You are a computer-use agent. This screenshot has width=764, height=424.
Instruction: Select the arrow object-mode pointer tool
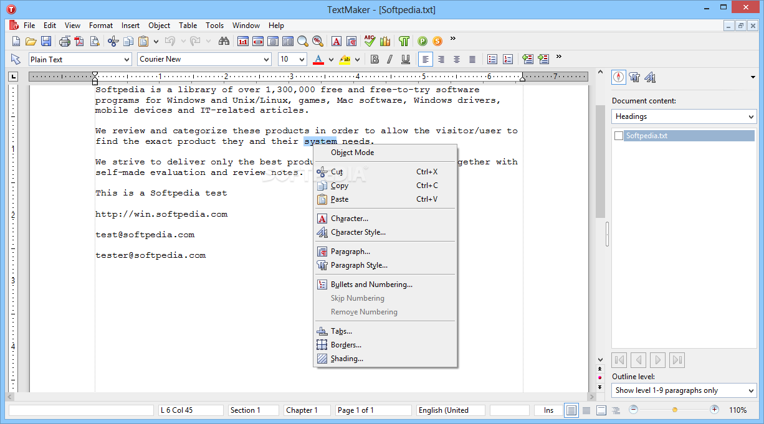[16, 59]
